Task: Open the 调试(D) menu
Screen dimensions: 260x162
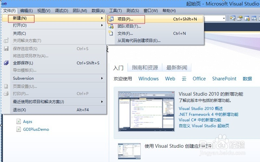Action: (x=61, y=11)
